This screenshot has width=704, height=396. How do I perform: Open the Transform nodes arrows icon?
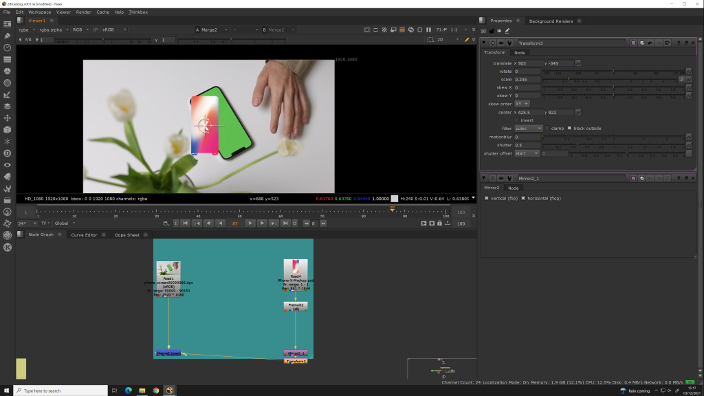[7, 118]
